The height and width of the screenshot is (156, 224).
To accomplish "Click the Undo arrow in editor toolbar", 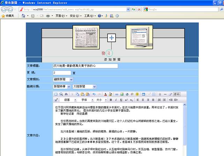I will tap(94, 94).
